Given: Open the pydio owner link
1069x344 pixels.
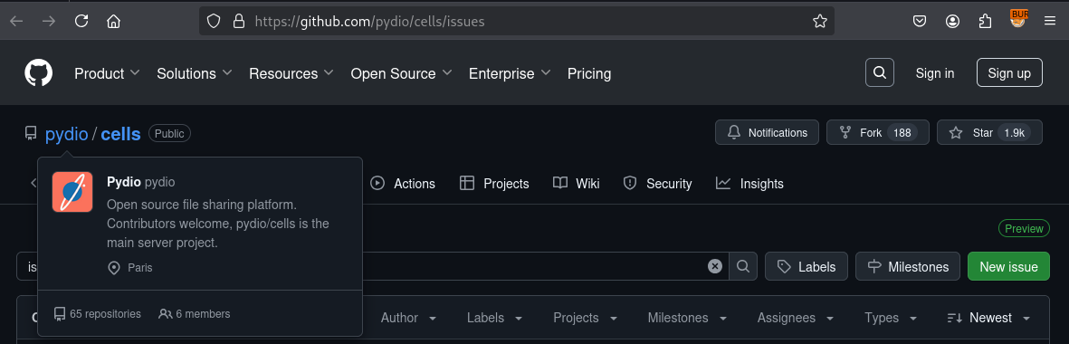Looking at the screenshot, I should (67, 133).
